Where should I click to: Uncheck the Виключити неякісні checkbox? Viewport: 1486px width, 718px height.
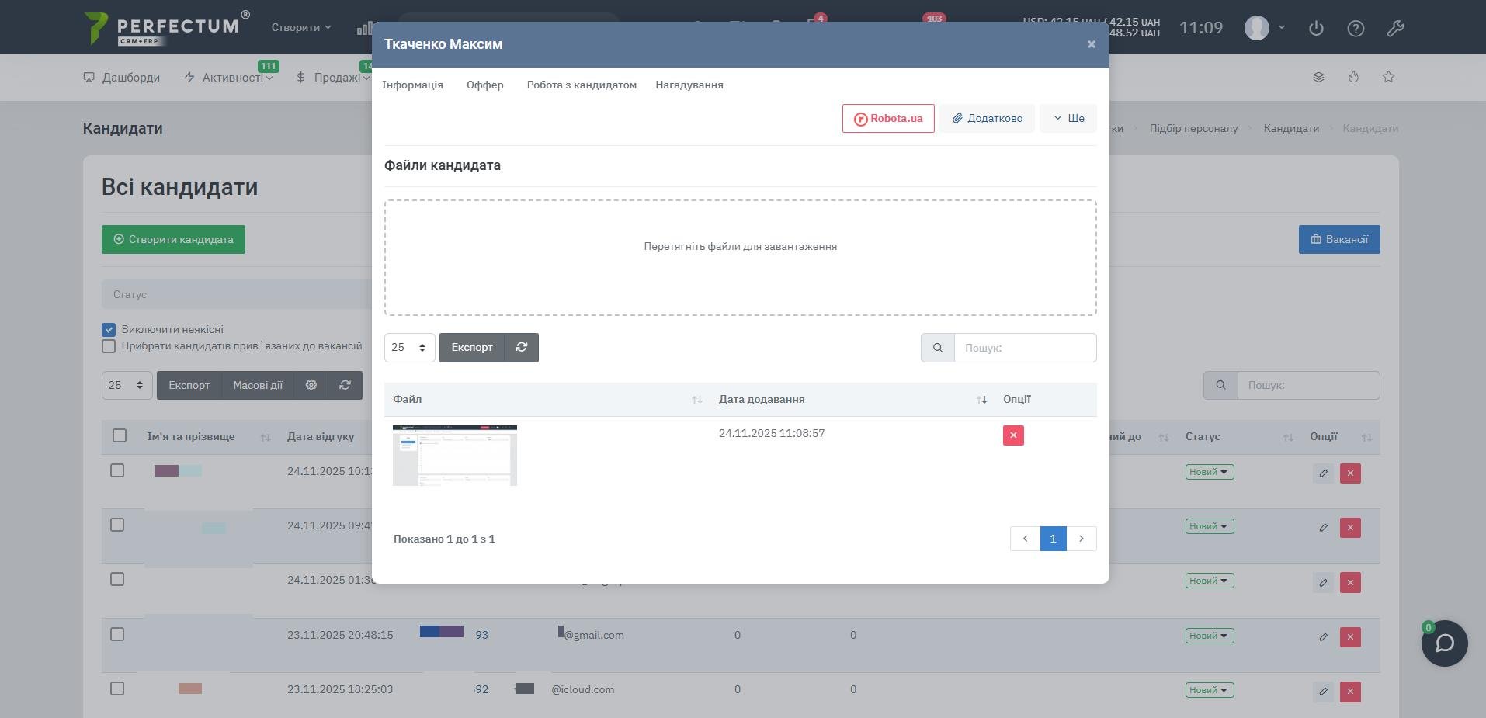click(x=109, y=330)
